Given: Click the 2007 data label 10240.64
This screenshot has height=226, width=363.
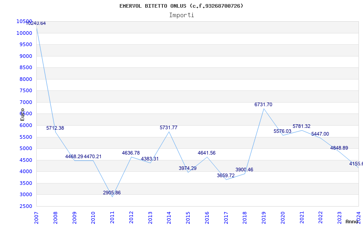Looking at the screenshot, I should click(36, 24).
